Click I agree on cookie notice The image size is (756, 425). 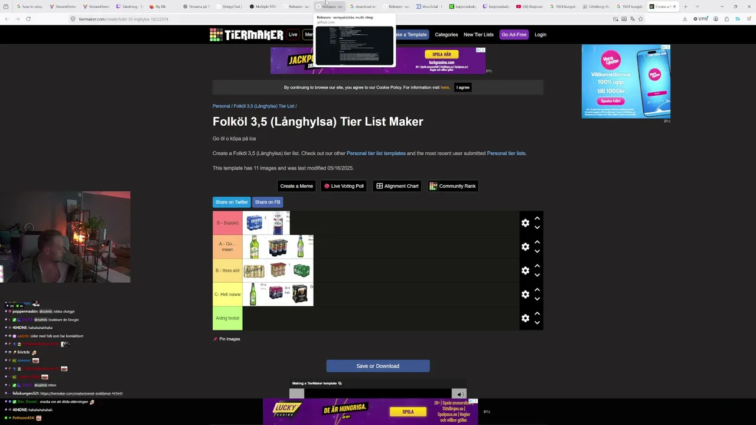point(463,87)
